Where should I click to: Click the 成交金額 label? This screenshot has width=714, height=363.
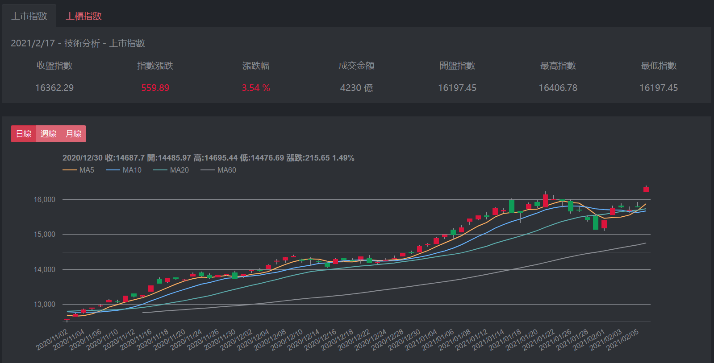pyautogui.click(x=357, y=66)
